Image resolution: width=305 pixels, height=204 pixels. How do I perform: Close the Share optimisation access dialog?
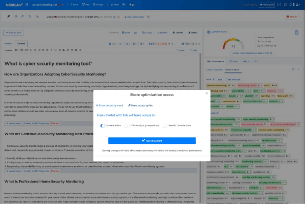207,93
